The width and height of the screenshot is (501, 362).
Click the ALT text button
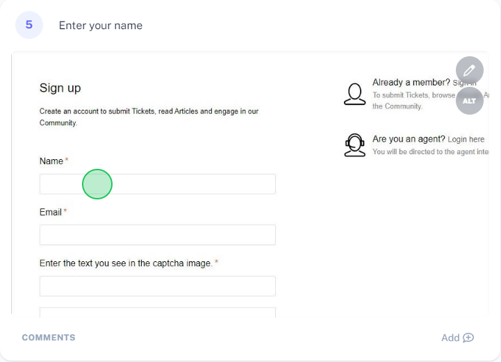click(469, 101)
